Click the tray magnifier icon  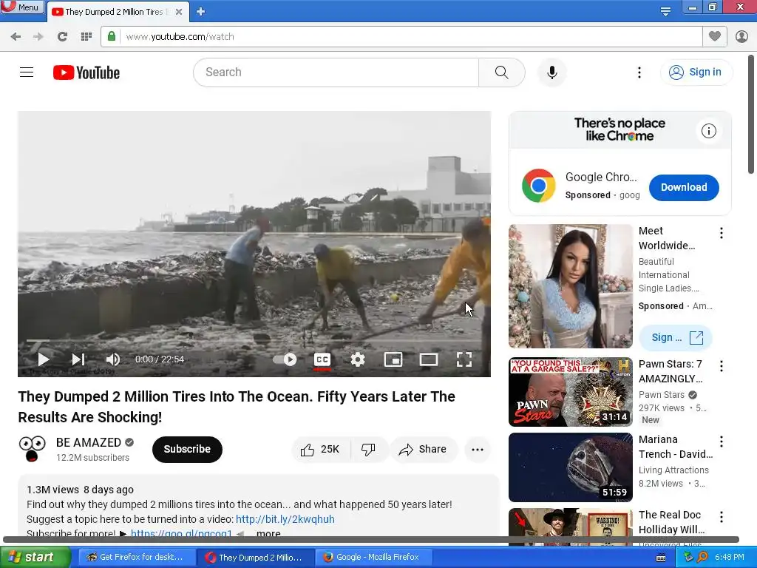click(x=702, y=557)
